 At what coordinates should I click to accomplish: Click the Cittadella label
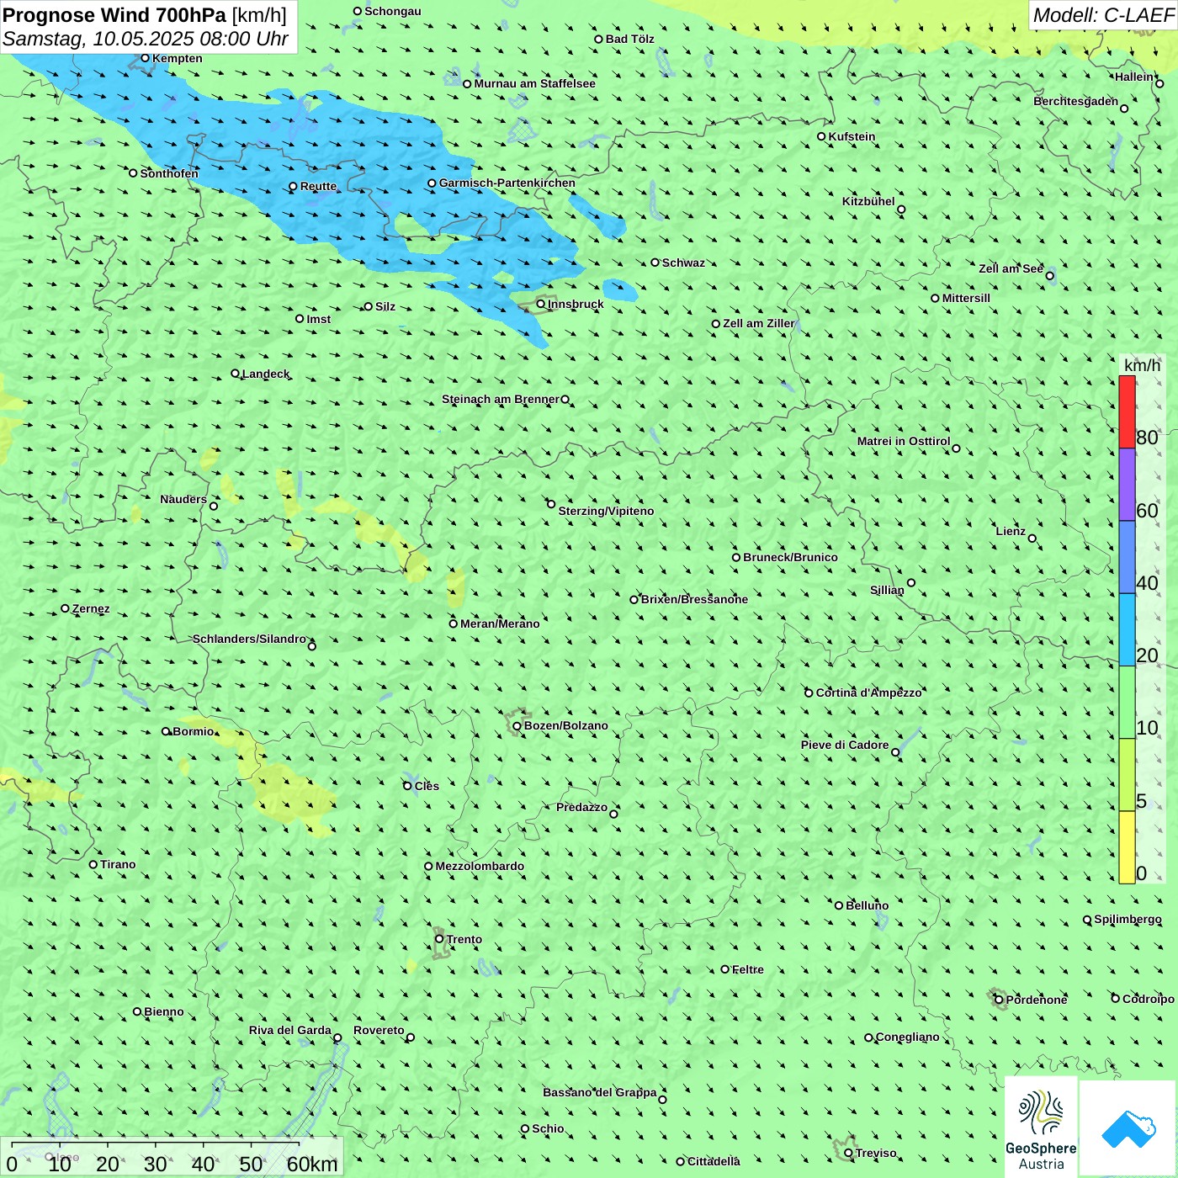(x=714, y=1161)
